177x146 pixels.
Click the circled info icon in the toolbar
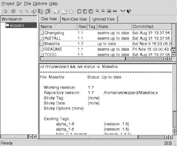coord(5,11)
